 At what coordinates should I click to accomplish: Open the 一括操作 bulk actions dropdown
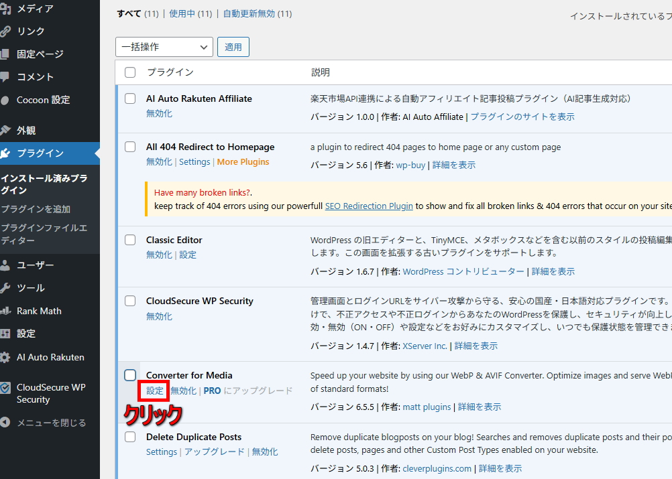164,47
